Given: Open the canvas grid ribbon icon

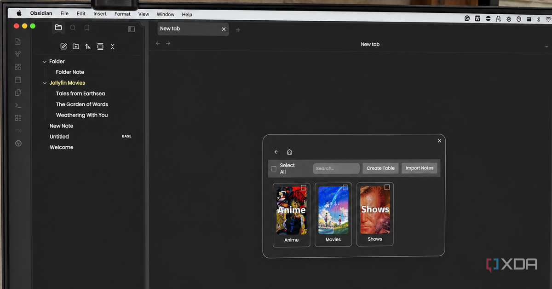Looking at the screenshot, I should click(x=18, y=67).
